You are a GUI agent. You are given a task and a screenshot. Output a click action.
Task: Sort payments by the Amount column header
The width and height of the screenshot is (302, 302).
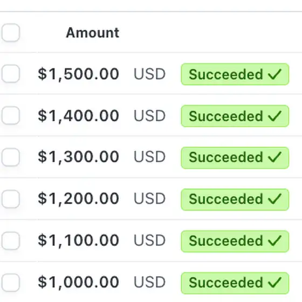click(x=92, y=32)
